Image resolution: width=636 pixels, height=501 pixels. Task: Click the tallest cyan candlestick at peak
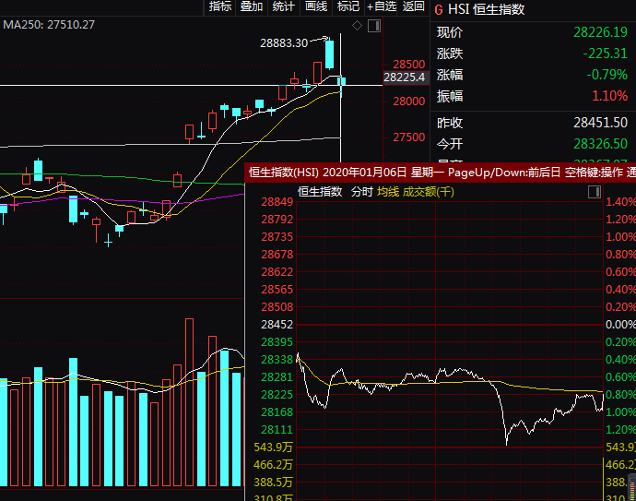329,54
